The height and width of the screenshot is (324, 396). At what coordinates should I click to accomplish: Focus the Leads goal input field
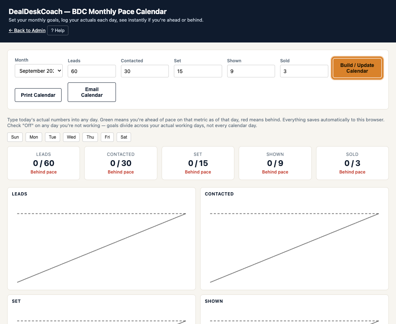pos(92,71)
